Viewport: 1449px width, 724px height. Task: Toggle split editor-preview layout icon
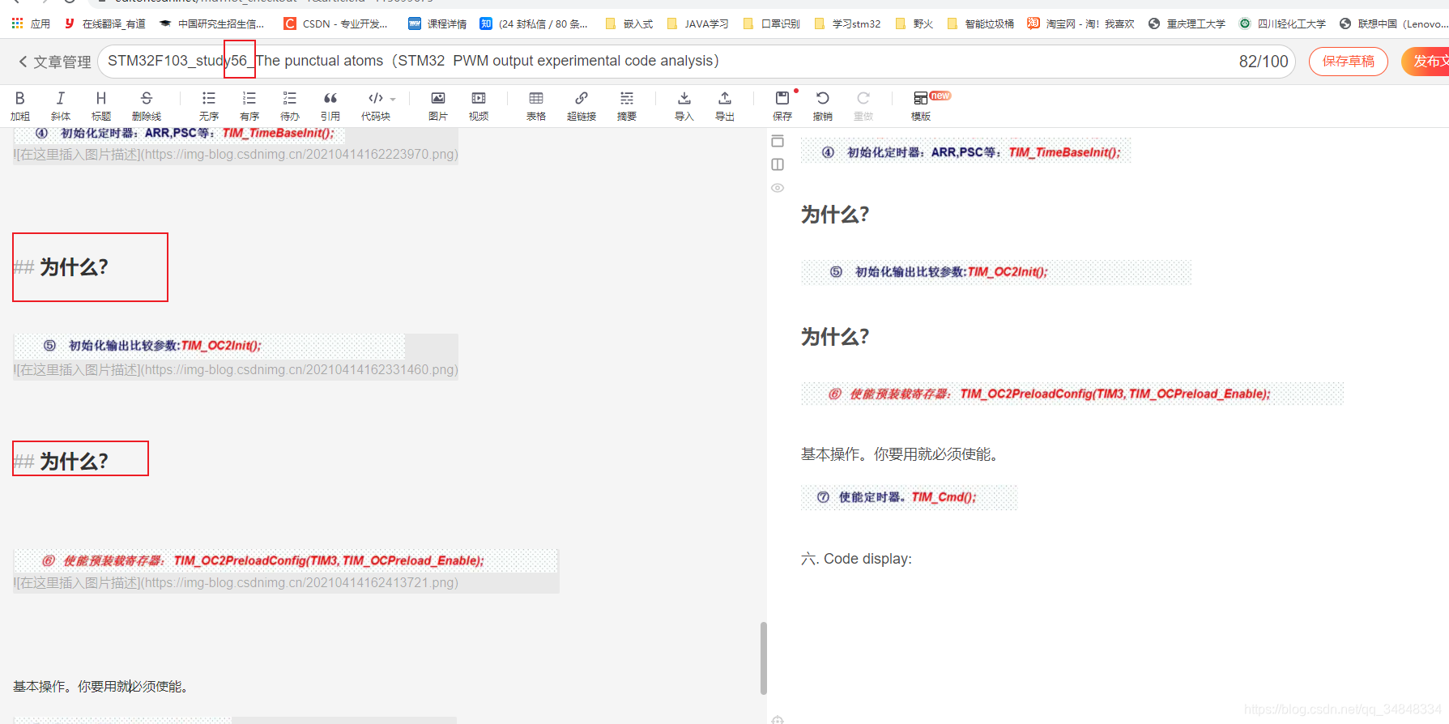(x=778, y=164)
